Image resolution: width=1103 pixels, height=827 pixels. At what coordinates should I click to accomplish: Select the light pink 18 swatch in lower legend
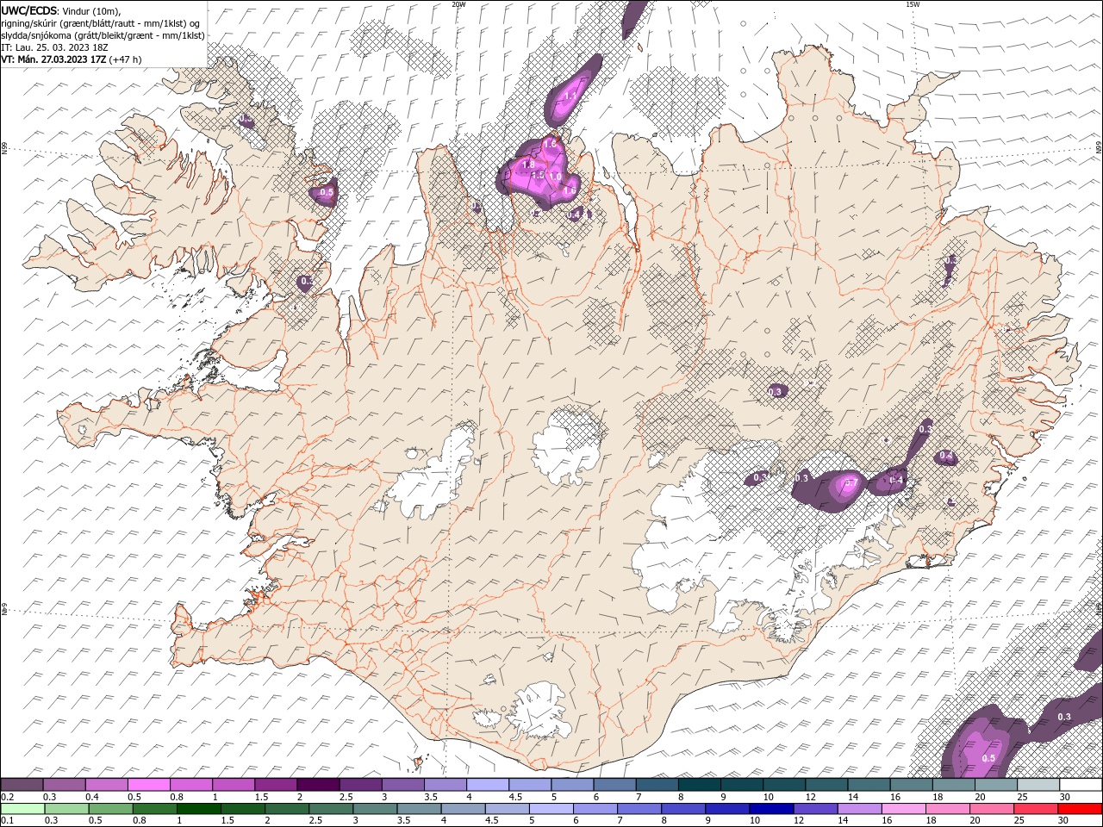click(947, 809)
